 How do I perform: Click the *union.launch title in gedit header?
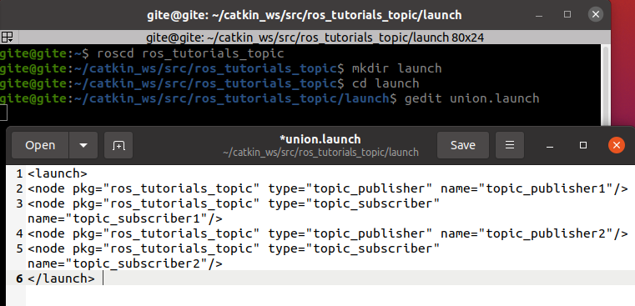320,139
